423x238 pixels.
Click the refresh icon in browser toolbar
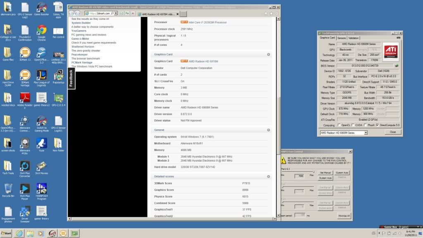[x=127, y=13]
